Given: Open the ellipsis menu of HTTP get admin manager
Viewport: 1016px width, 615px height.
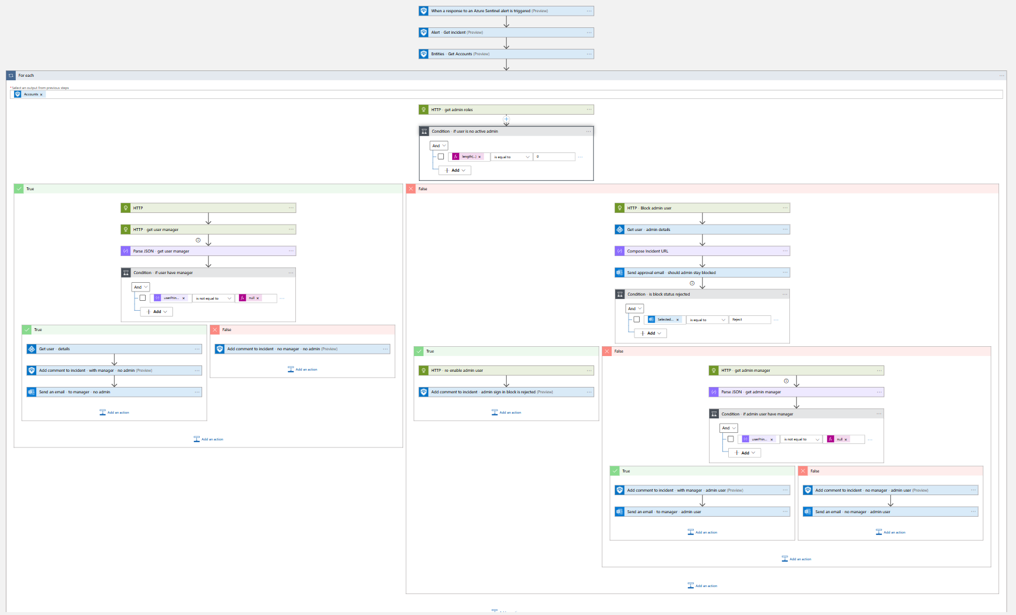Looking at the screenshot, I should [879, 370].
